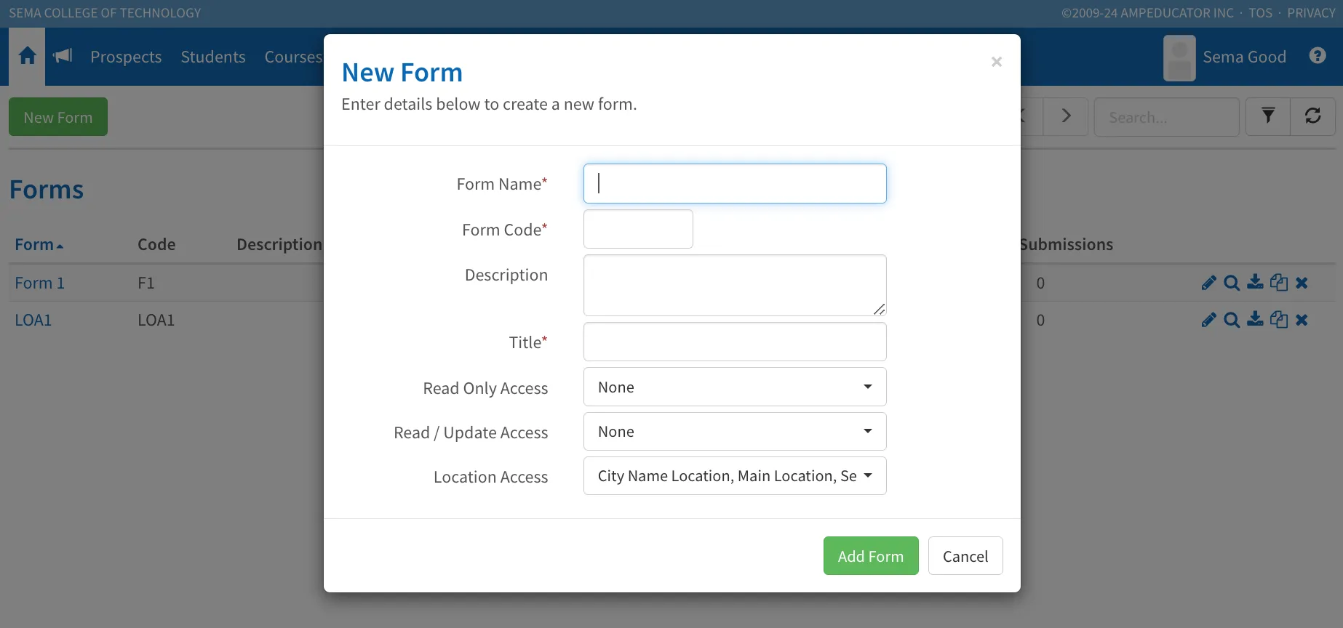Open the help question mark icon
The image size is (1343, 628).
click(x=1318, y=55)
